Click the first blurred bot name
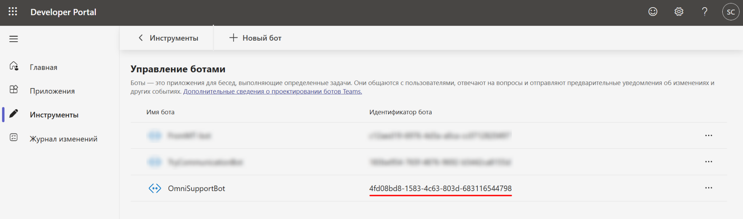 click(189, 136)
